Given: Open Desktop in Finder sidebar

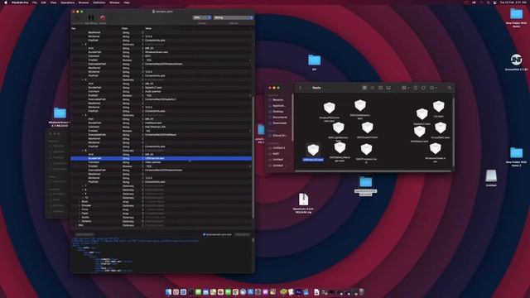Looking at the screenshot, I should click(278, 112).
